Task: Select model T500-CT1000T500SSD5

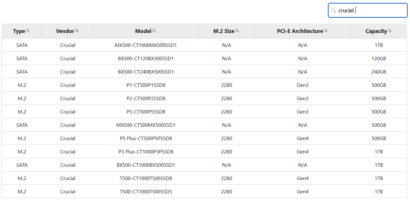Action: tap(146, 192)
